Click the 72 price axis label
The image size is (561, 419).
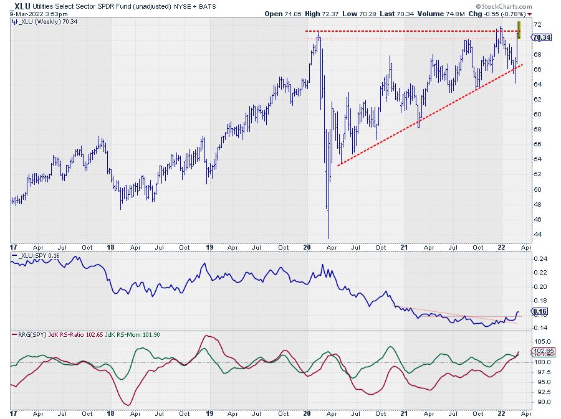[537, 25]
